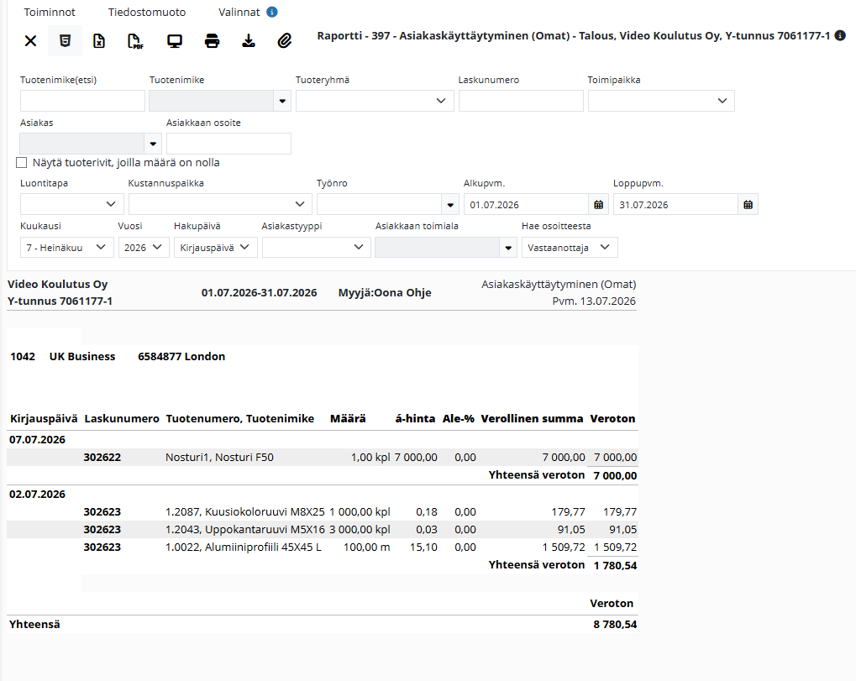Enable Näytä tuoterivit, joilla määrä on nolla
The height and width of the screenshot is (681, 856).
[21, 163]
